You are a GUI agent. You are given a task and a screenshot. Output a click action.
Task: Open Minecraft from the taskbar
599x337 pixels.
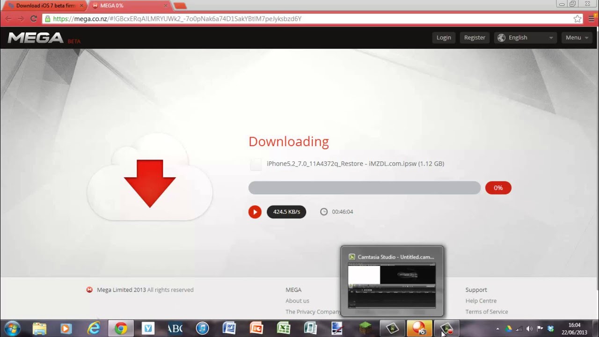tap(365, 329)
